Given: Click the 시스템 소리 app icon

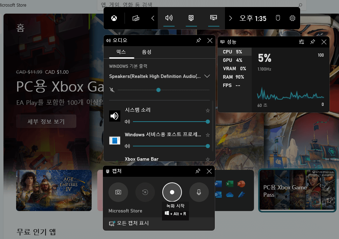Looking at the screenshot, I should (x=115, y=116).
